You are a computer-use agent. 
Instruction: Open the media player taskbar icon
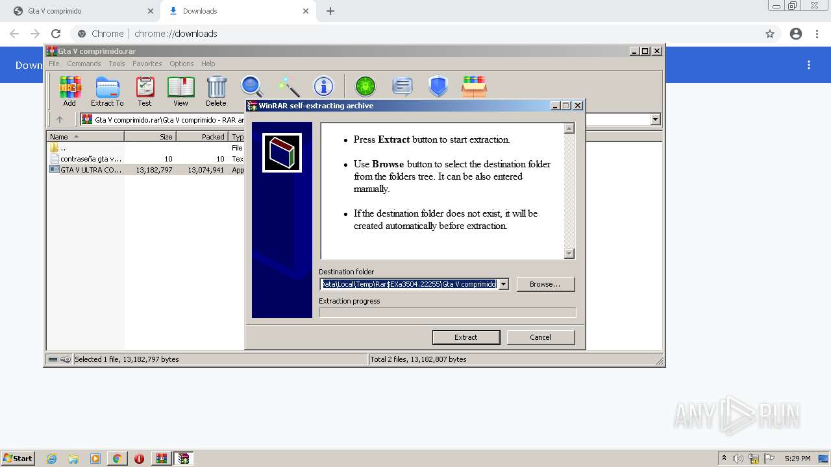[95, 459]
